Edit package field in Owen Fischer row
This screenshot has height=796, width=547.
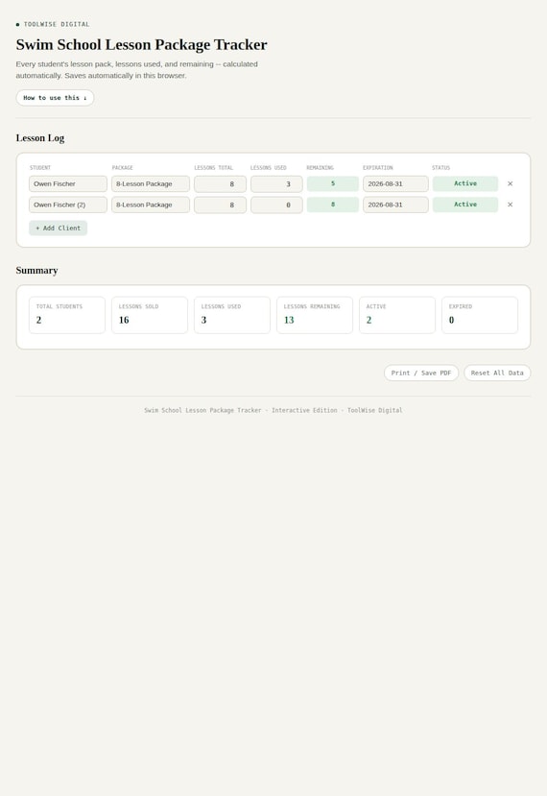pos(151,183)
